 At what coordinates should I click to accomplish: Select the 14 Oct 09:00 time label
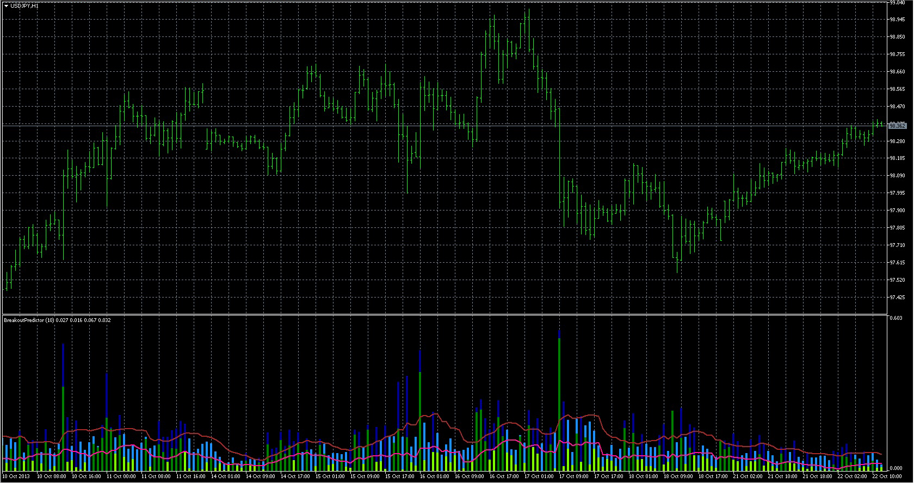pyautogui.click(x=260, y=476)
